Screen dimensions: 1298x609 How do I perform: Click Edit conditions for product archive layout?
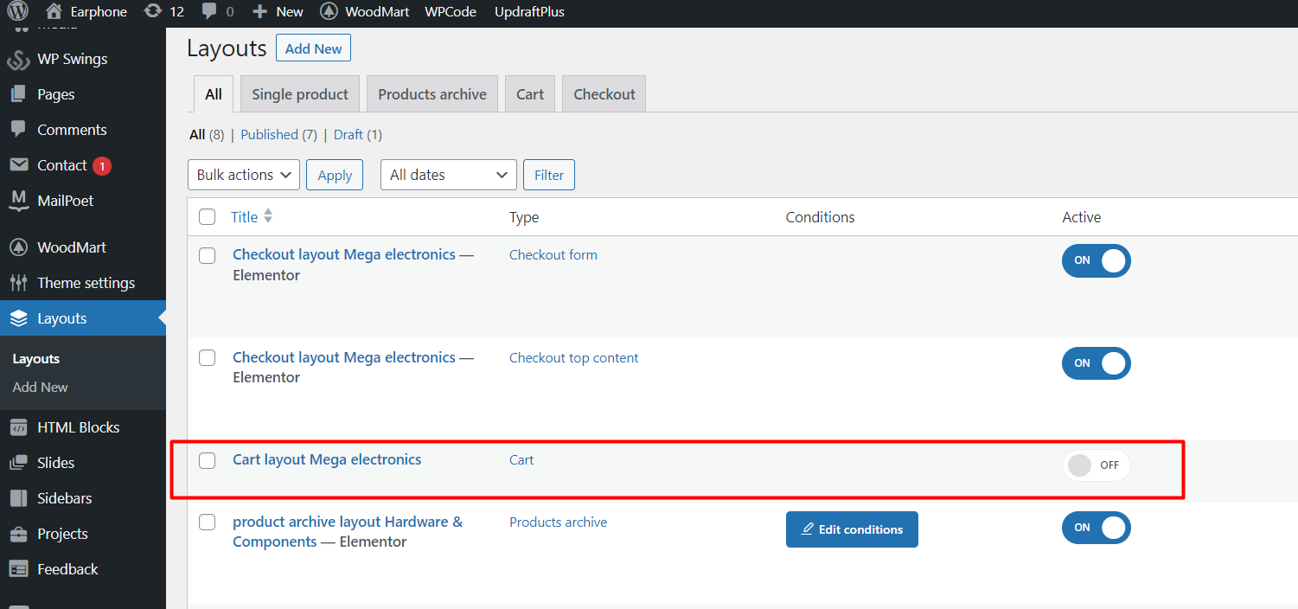pyautogui.click(x=852, y=529)
